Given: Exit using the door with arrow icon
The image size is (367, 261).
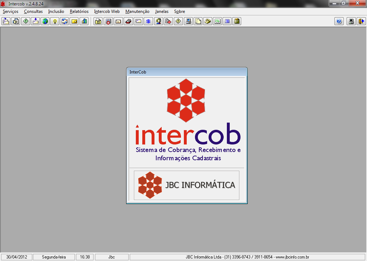Looking at the screenshot, I should coord(361,21).
